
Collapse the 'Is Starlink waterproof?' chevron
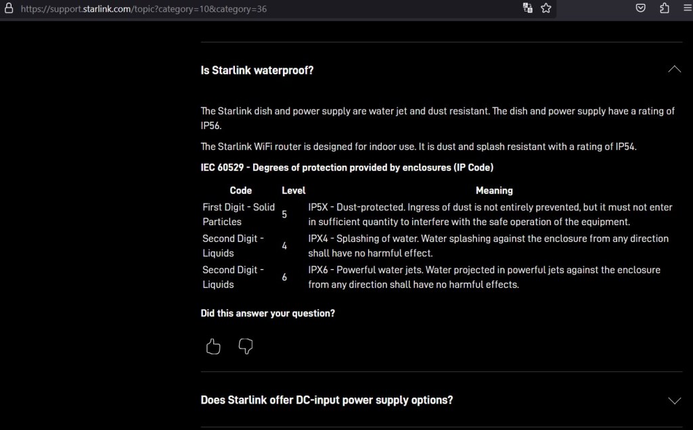674,70
